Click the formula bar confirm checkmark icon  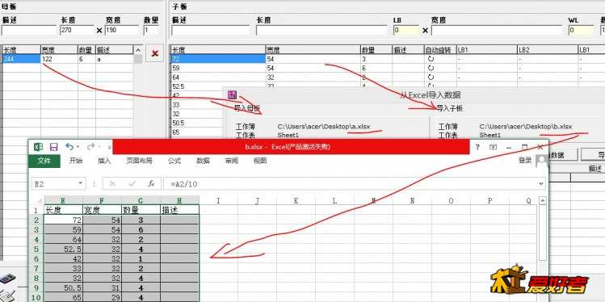coord(132,184)
